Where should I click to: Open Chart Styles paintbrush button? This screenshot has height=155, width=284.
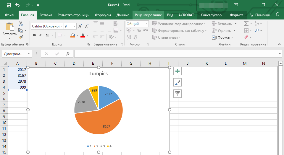click(x=177, y=82)
